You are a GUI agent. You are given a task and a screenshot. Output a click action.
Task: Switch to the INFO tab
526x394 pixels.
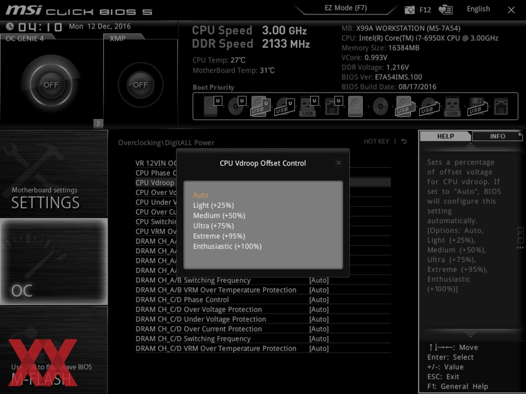[497, 136]
